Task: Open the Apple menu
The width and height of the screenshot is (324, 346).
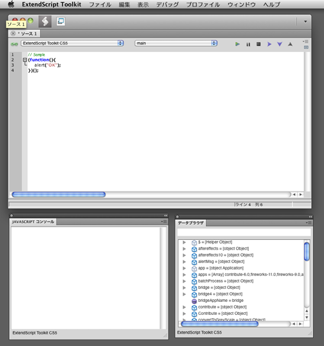Action: pyautogui.click(x=11, y=4)
